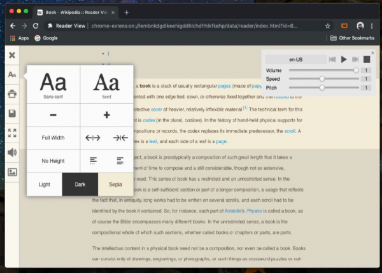The image size is (382, 273).
Task: Open the Aa typography settings panel
Action: coord(11,75)
